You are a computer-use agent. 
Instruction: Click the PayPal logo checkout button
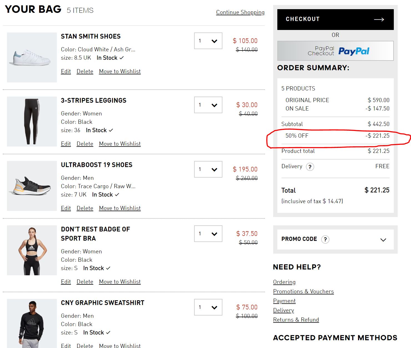[x=335, y=51]
